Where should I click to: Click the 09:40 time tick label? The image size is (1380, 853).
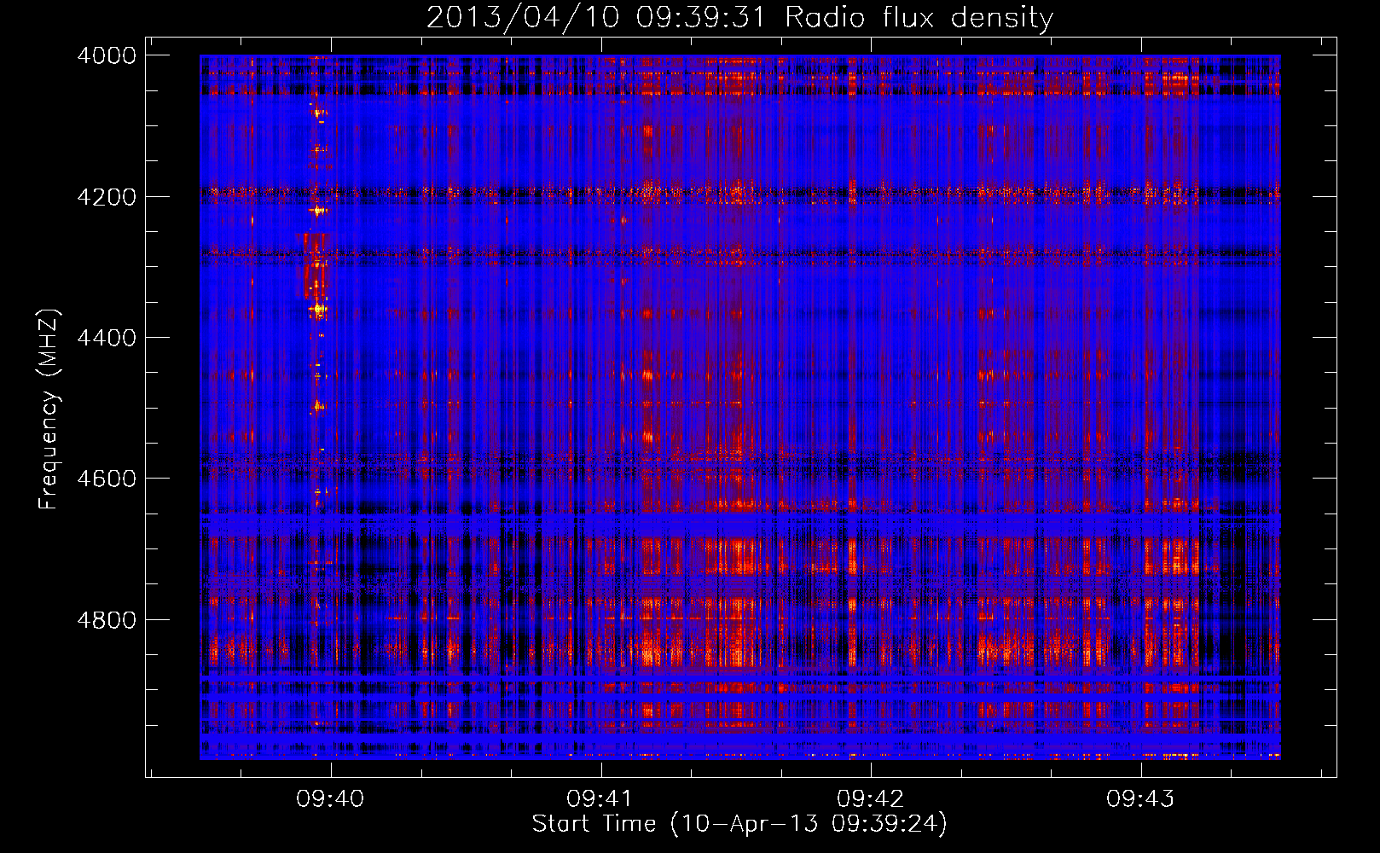(330, 798)
